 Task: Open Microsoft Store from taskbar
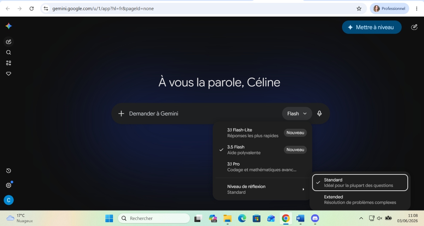point(257,218)
